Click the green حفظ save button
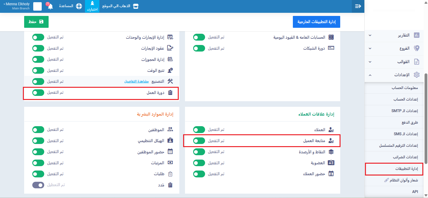 pos(36,22)
